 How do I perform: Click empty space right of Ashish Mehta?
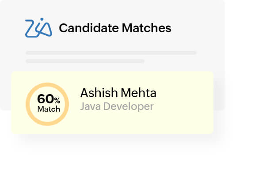[183, 93]
